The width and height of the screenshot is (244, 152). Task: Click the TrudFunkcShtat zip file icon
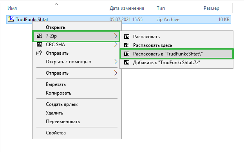click(11, 19)
